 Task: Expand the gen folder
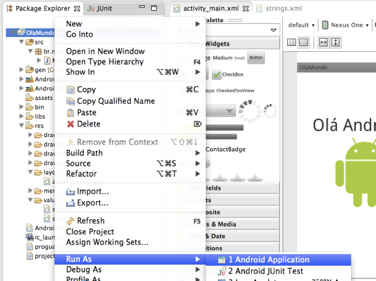click(x=21, y=70)
